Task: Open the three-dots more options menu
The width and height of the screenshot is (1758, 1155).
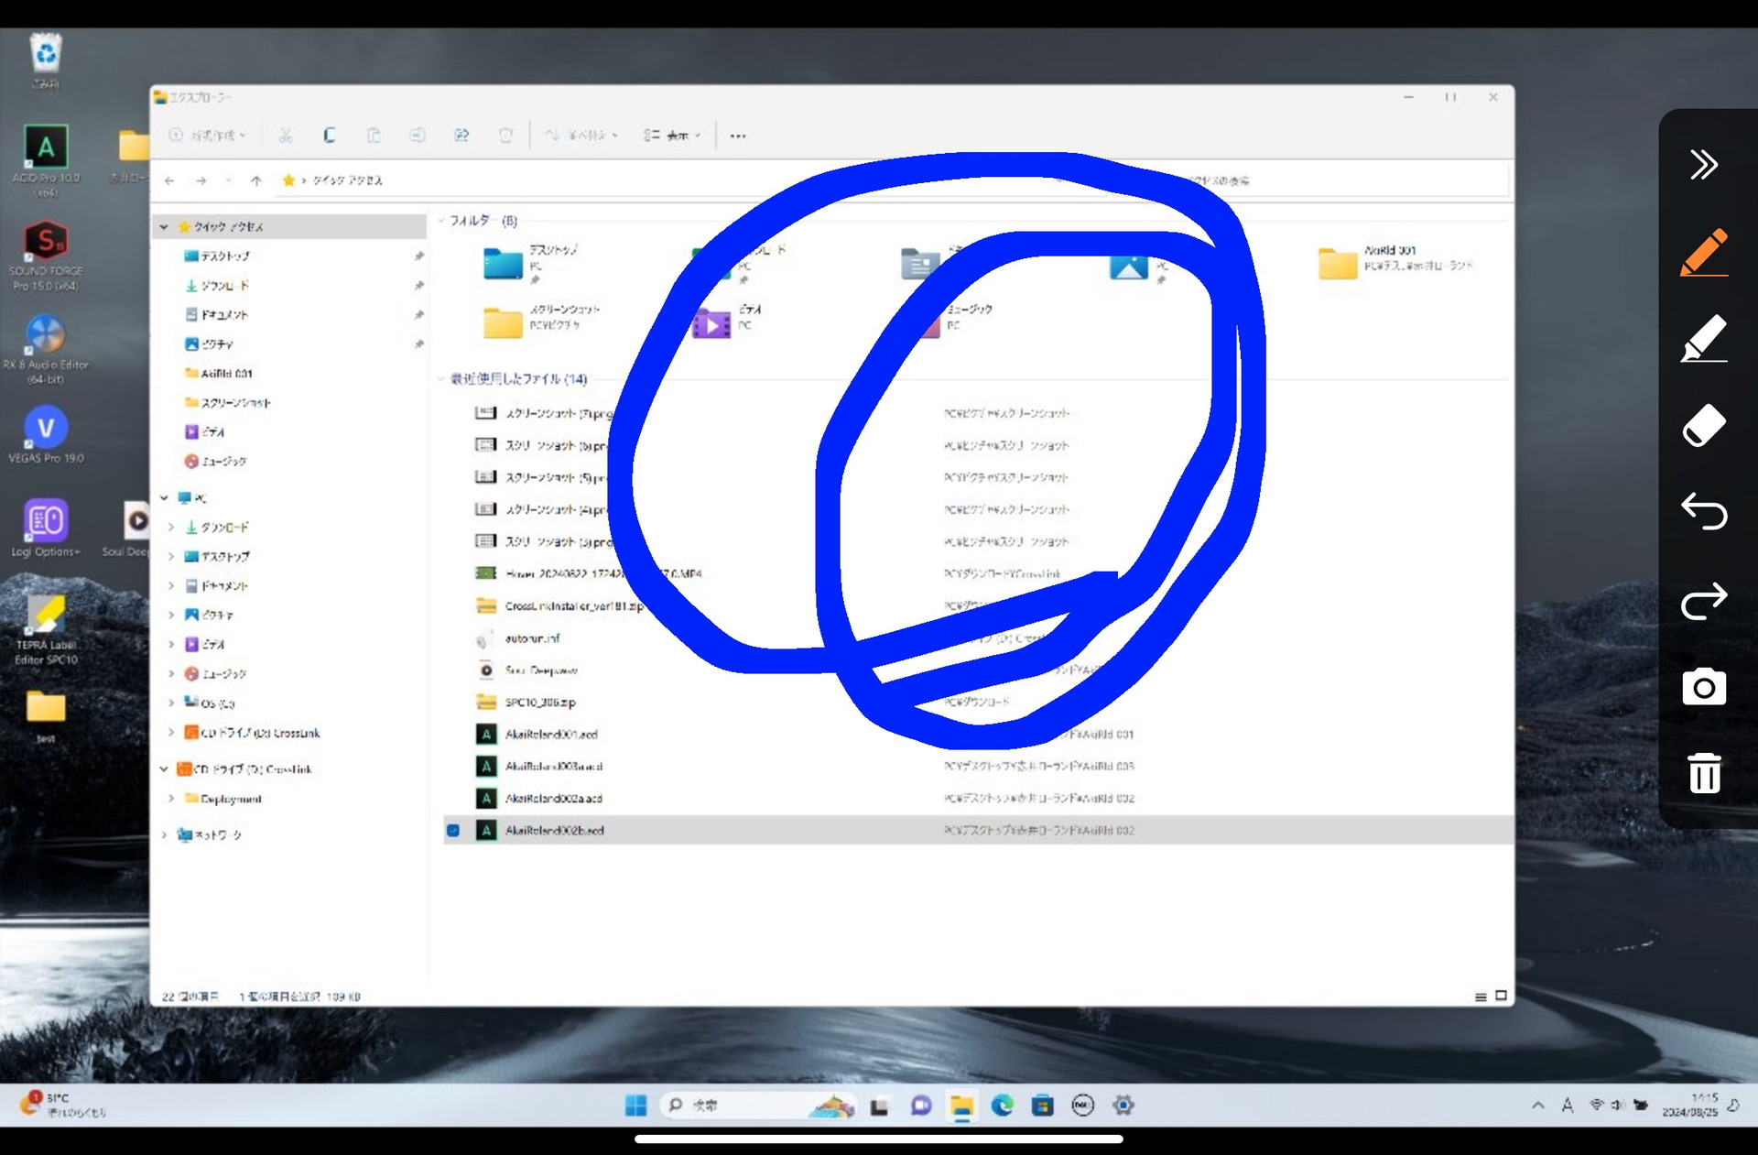Action: [738, 136]
